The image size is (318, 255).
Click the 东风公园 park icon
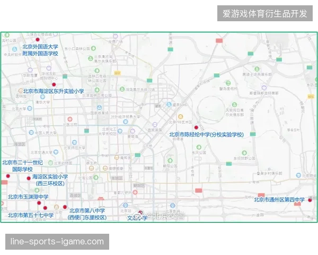(x=199, y=147)
